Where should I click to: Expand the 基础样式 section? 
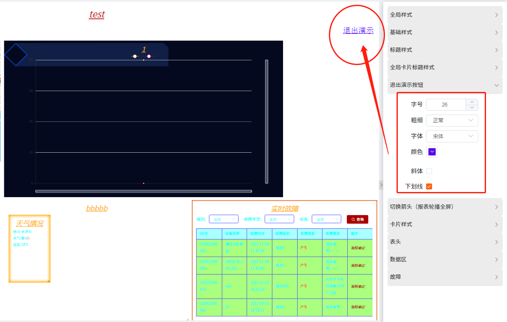444,32
